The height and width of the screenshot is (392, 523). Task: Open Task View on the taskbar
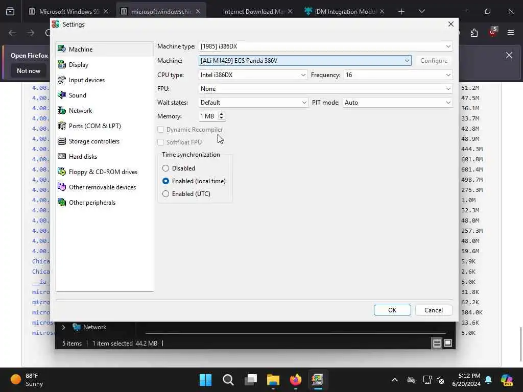(251, 380)
